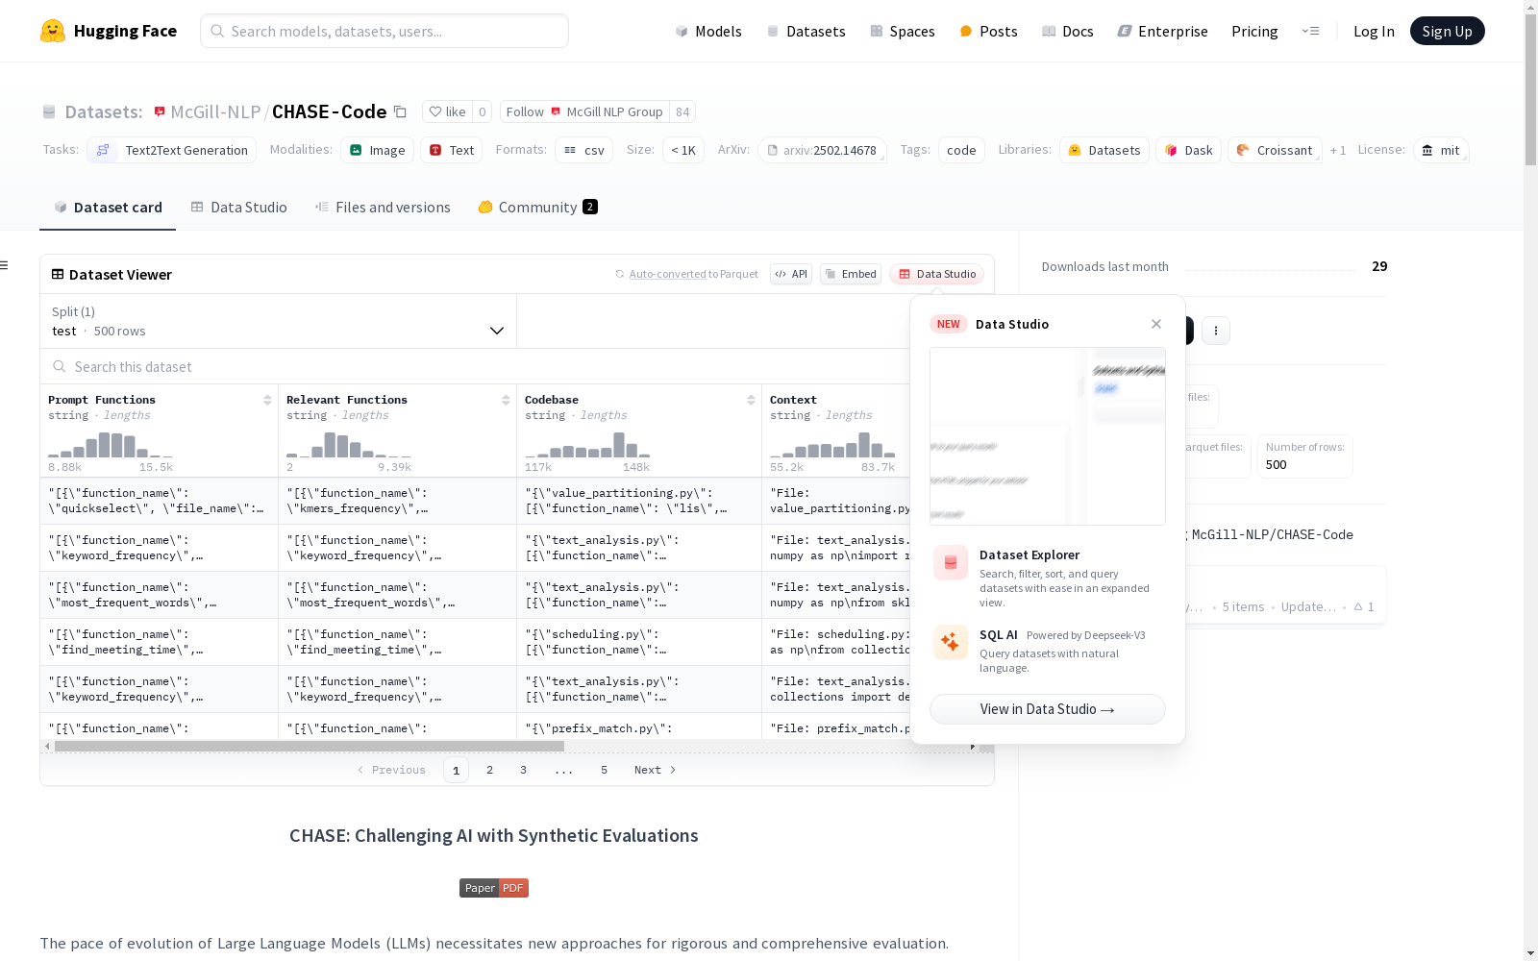Click the Data Studio button in viewer header
Image resolution: width=1538 pixels, height=961 pixels.
(937, 274)
